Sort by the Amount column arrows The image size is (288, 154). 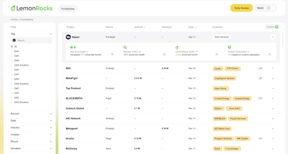(145, 27)
